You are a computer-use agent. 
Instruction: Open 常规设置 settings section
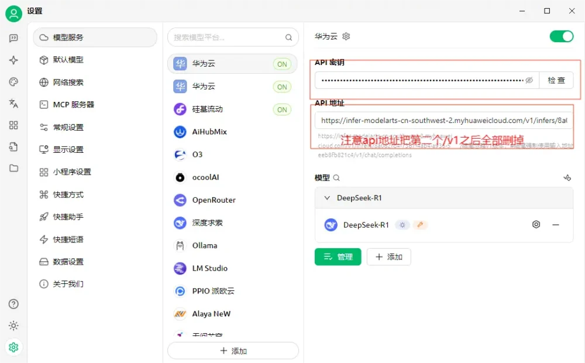(95, 128)
